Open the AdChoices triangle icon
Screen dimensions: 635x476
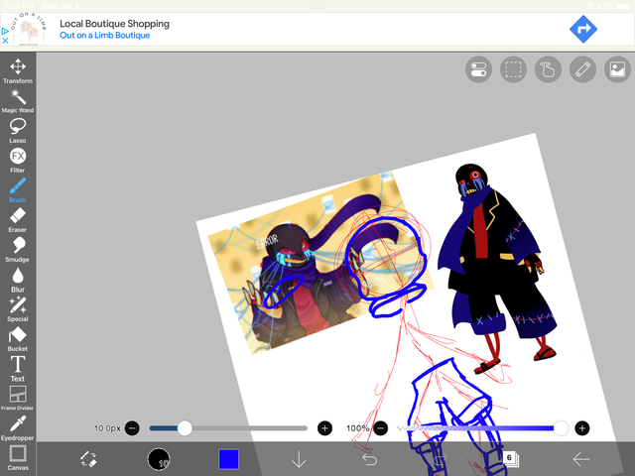point(5,31)
